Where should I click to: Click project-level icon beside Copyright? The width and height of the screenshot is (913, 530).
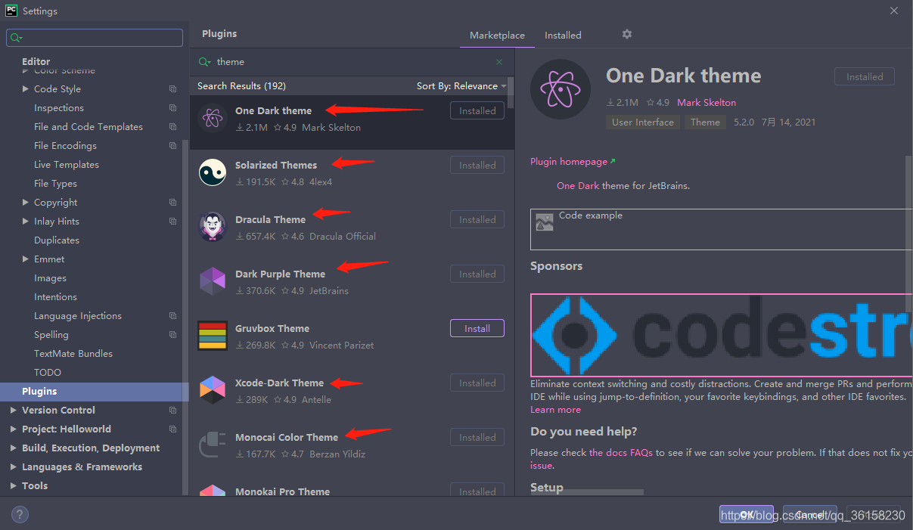(x=172, y=203)
